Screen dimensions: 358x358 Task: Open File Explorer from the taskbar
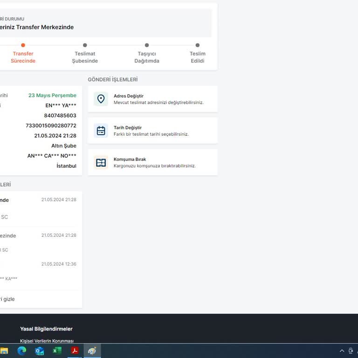tap(4, 351)
